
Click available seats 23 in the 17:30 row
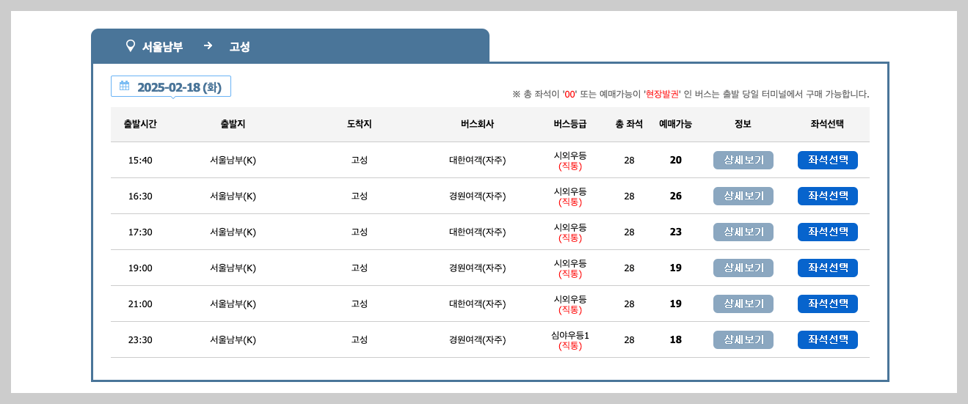coord(676,232)
